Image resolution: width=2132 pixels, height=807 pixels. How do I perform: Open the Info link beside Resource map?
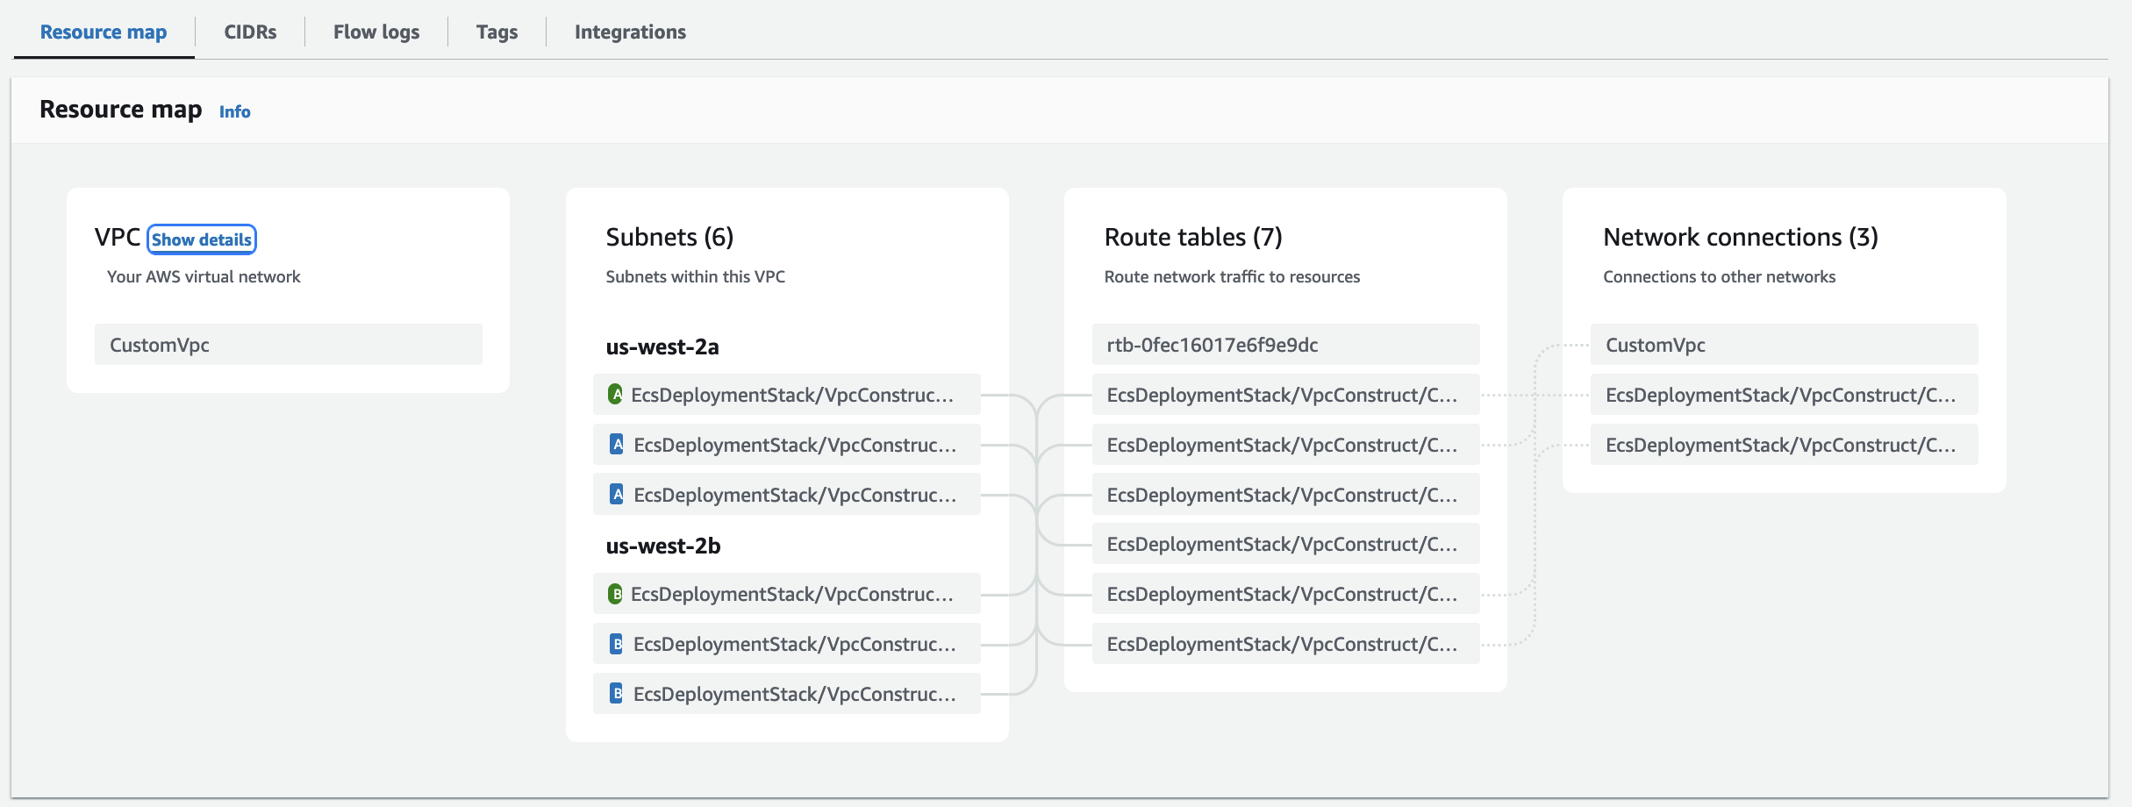click(234, 111)
